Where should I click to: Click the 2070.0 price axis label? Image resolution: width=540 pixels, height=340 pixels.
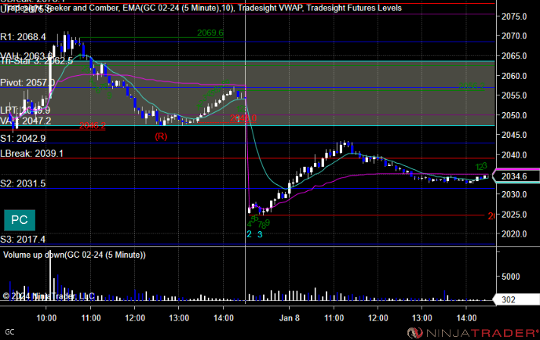click(514, 36)
